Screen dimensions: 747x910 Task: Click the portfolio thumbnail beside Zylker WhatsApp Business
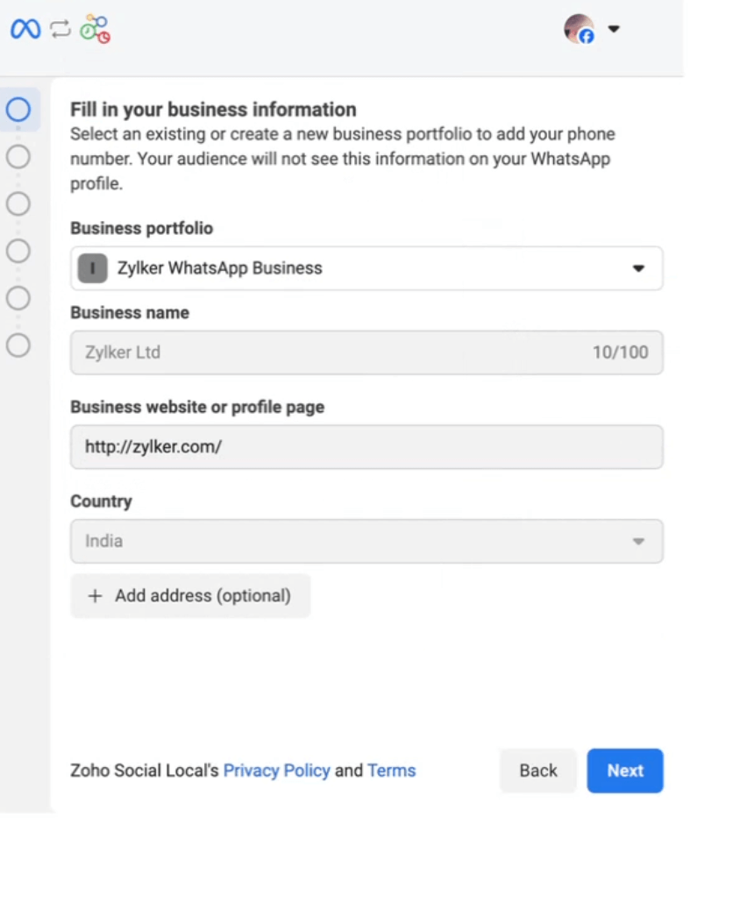(92, 268)
